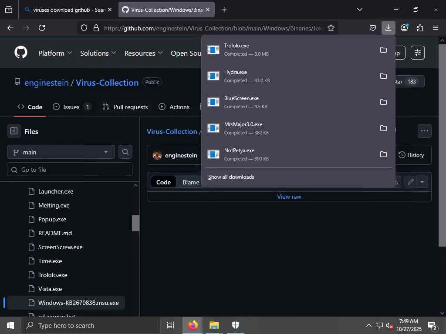This screenshot has height=334, width=446.
Task: Bookmark this page with the star icon
Action: click(331, 28)
